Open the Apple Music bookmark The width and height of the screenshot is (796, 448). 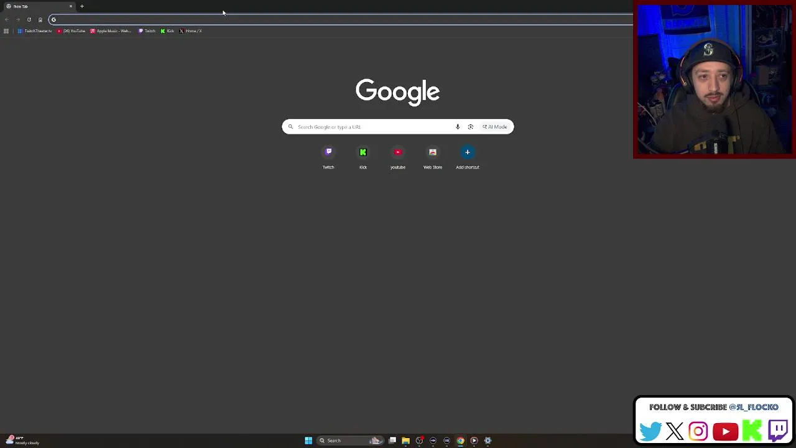(111, 31)
